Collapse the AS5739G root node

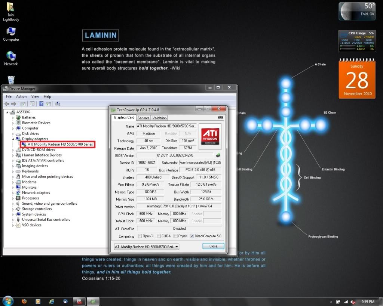tap(7, 112)
